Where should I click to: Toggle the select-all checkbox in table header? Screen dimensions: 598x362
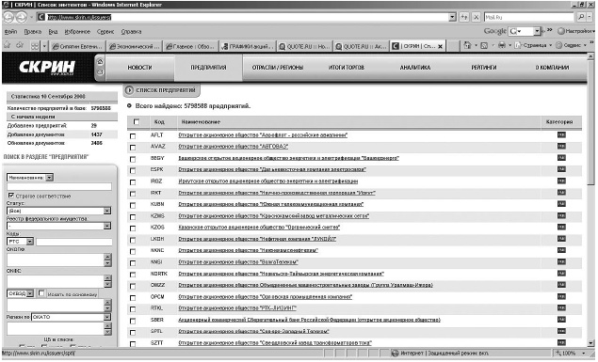[x=137, y=122]
